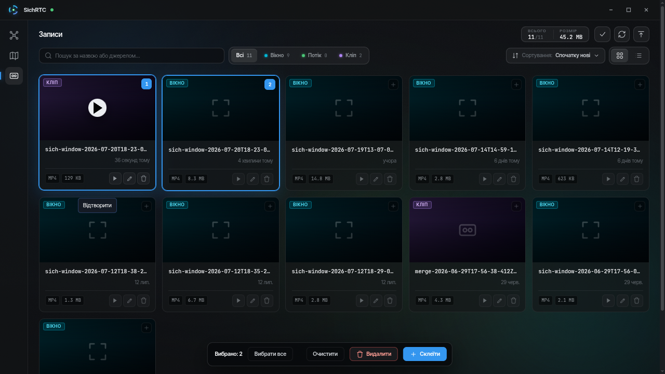The width and height of the screenshot is (665, 374).
Task: Add the 12T18-29 recording to selection
Action: coord(393,206)
